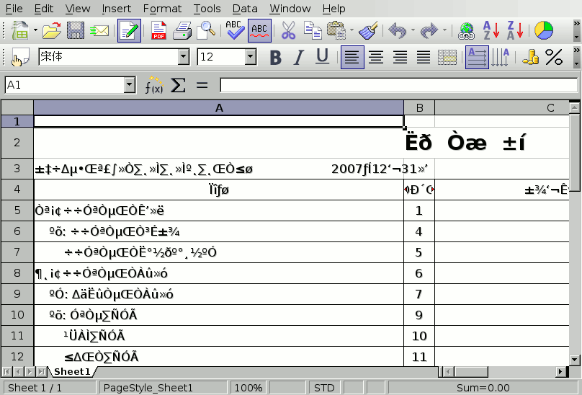Open the Page Preview tool
The image size is (582, 395).
tap(207, 31)
